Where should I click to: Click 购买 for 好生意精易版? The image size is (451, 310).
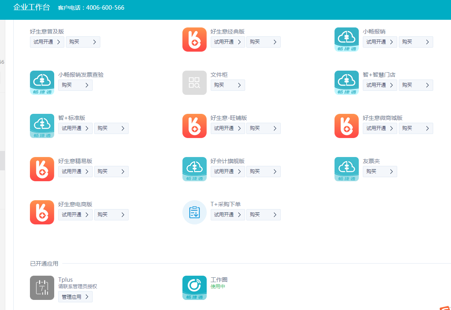111,172
